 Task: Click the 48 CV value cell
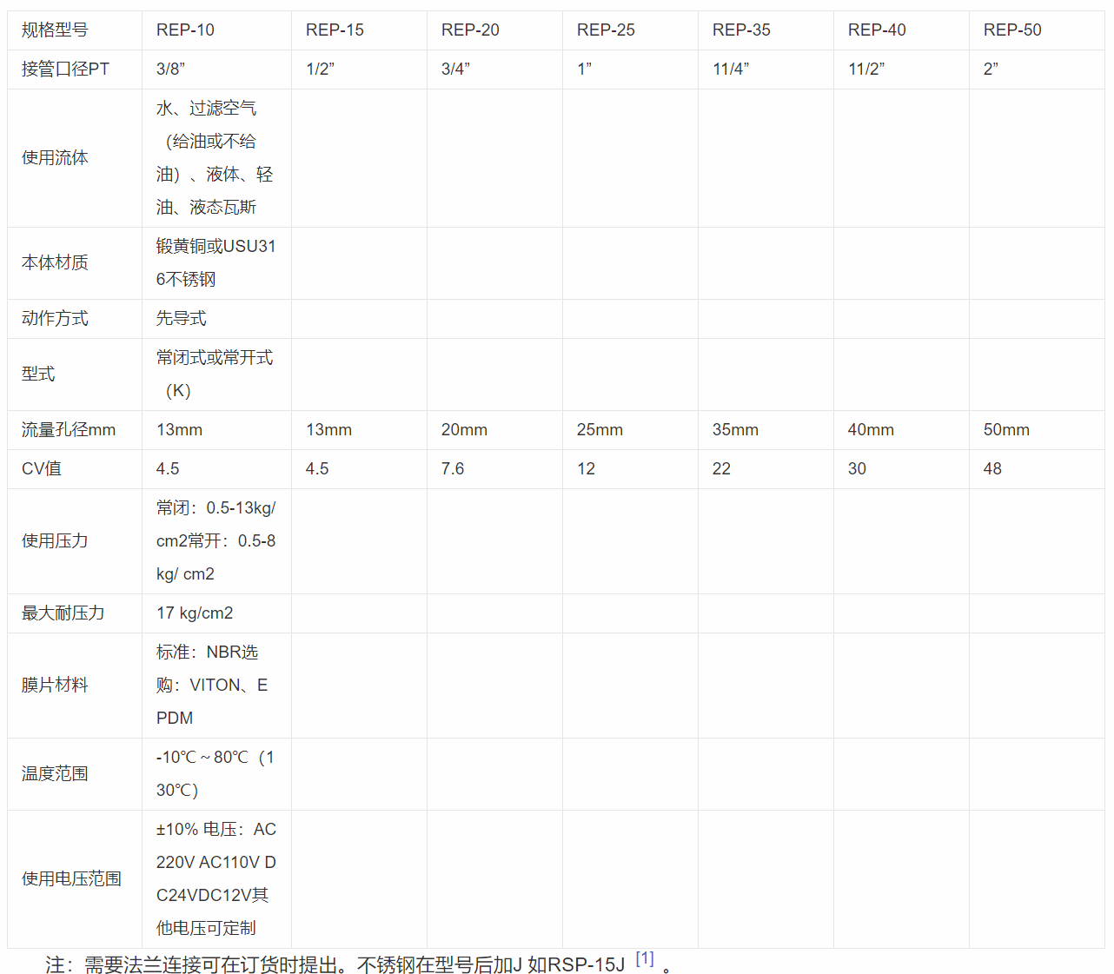click(x=992, y=469)
